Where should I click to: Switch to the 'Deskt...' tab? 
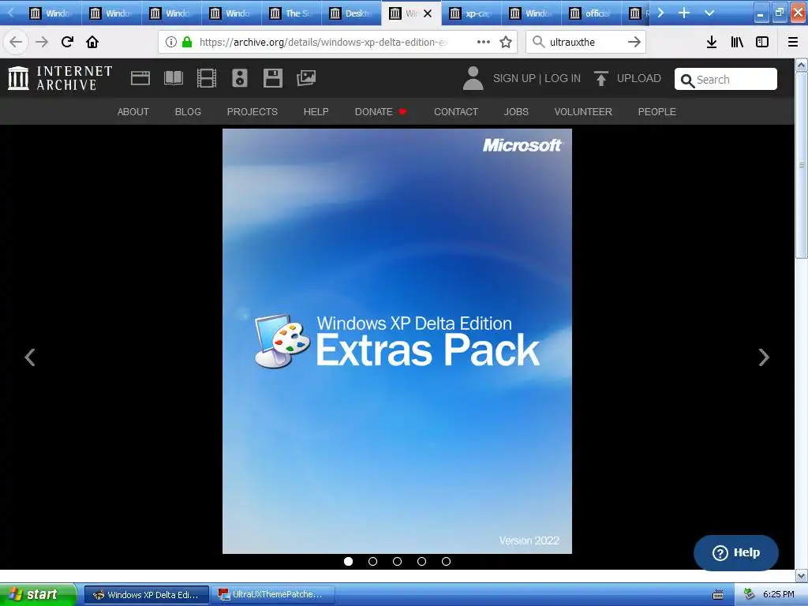point(351,13)
